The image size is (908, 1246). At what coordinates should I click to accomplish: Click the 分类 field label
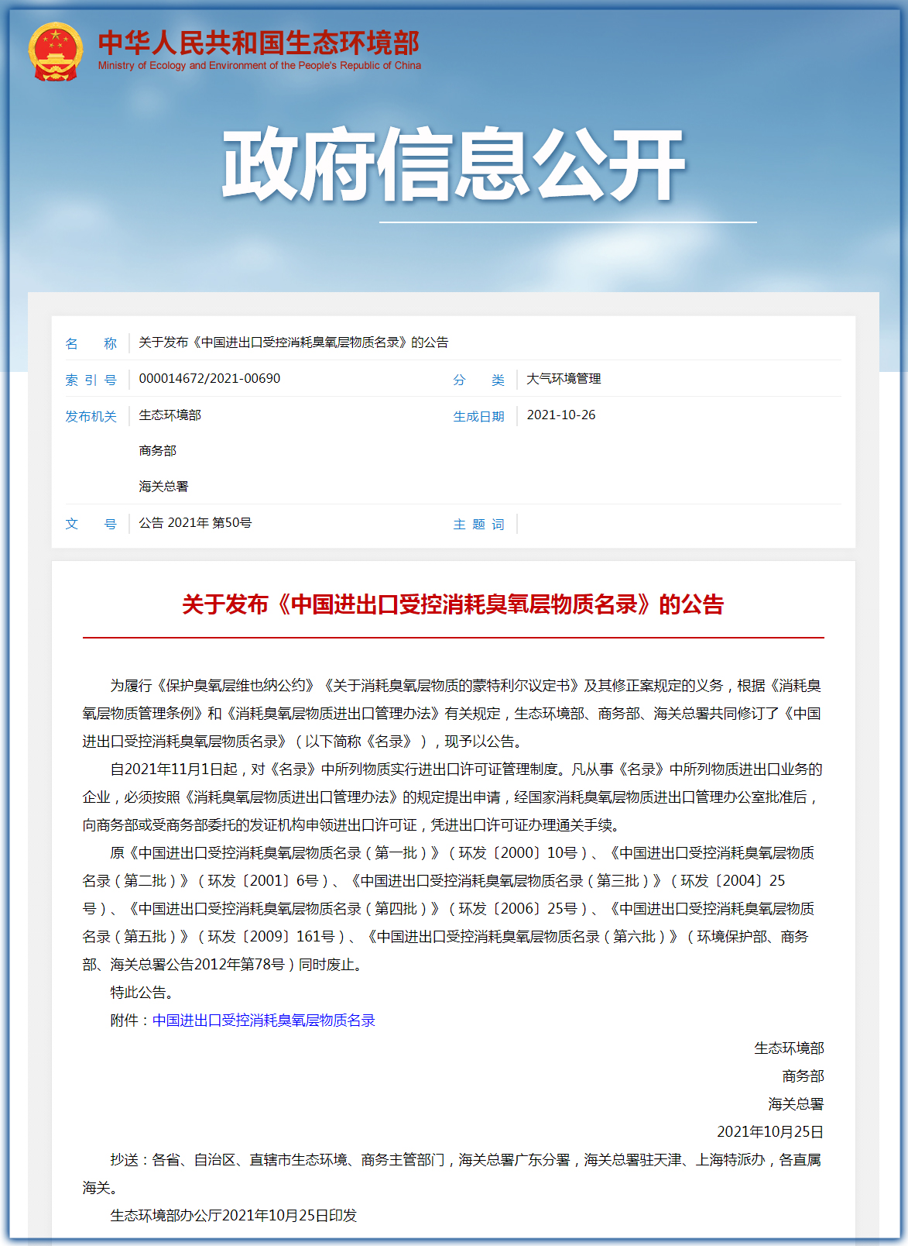point(478,380)
